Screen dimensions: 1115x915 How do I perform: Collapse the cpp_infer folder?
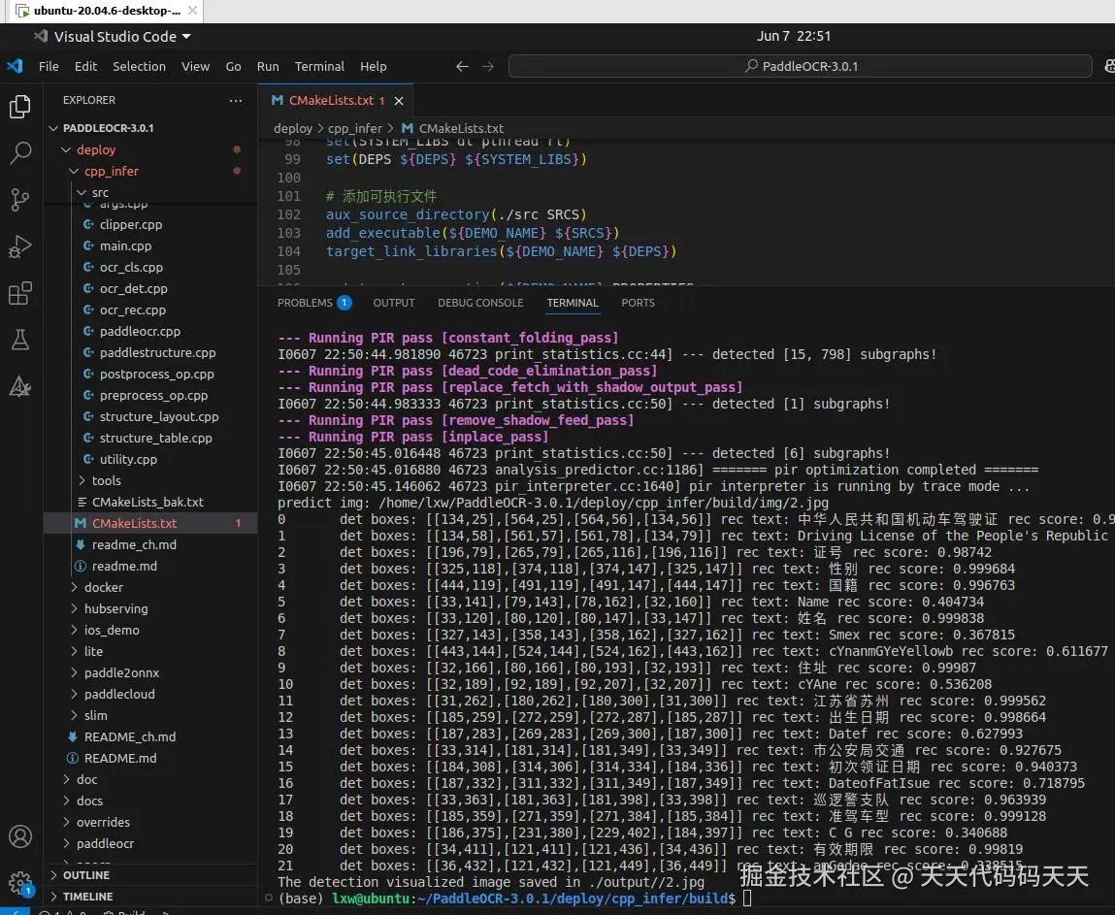111,171
